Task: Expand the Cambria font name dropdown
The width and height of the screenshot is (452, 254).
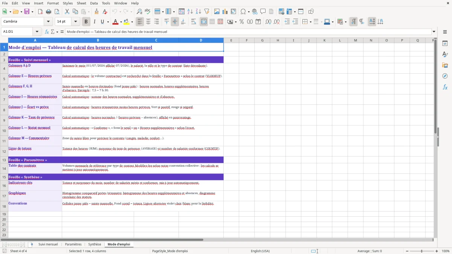Action: [x=48, y=22]
